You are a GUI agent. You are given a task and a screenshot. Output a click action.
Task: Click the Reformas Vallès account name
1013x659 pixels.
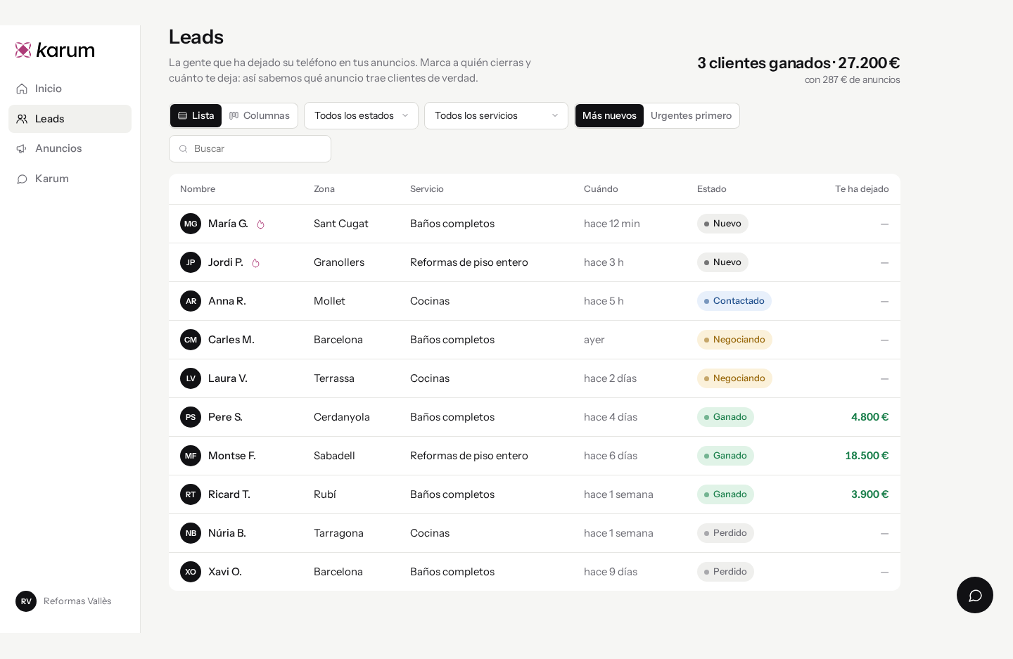[x=77, y=601]
